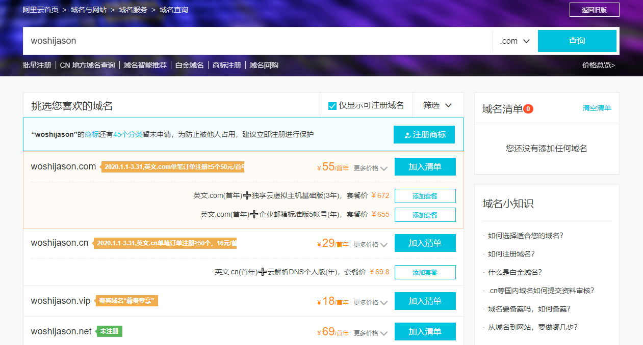The width and height of the screenshot is (643, 345).
Task: Open 什么是白金域名? article
Action: (x=515, y=272)
